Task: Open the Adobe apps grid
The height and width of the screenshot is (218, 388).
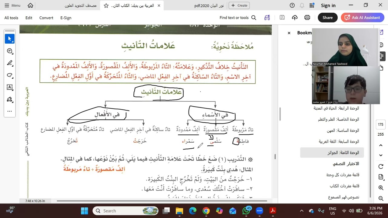Action: pyautogui.click(x=312, y=5)
